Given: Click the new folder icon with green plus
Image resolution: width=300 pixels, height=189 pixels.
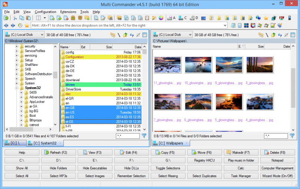Looking at the screenshot, I should (87, 18).
